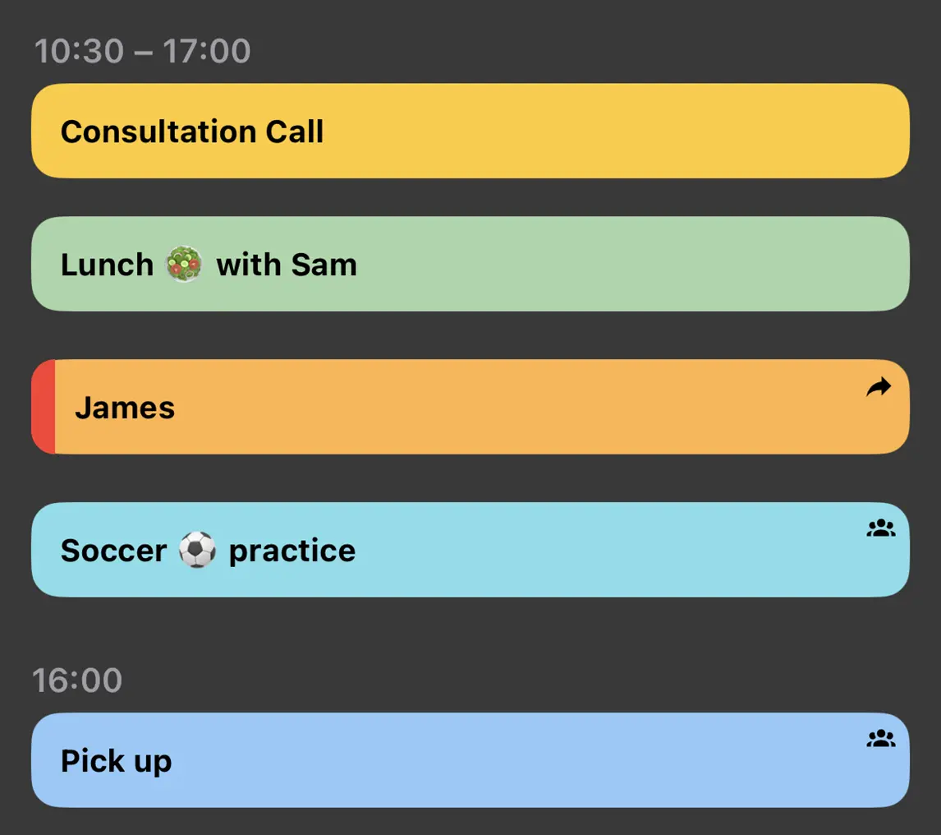Select the Pick up event
Screen dimensions: 941x835
point(470,759)
